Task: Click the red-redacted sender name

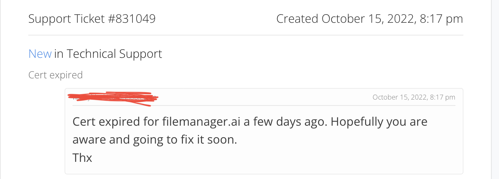Action: coord(112,98)
